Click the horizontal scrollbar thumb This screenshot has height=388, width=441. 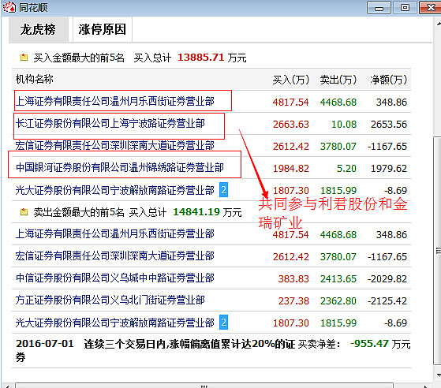pyautogui.click(x=204, y=386)
